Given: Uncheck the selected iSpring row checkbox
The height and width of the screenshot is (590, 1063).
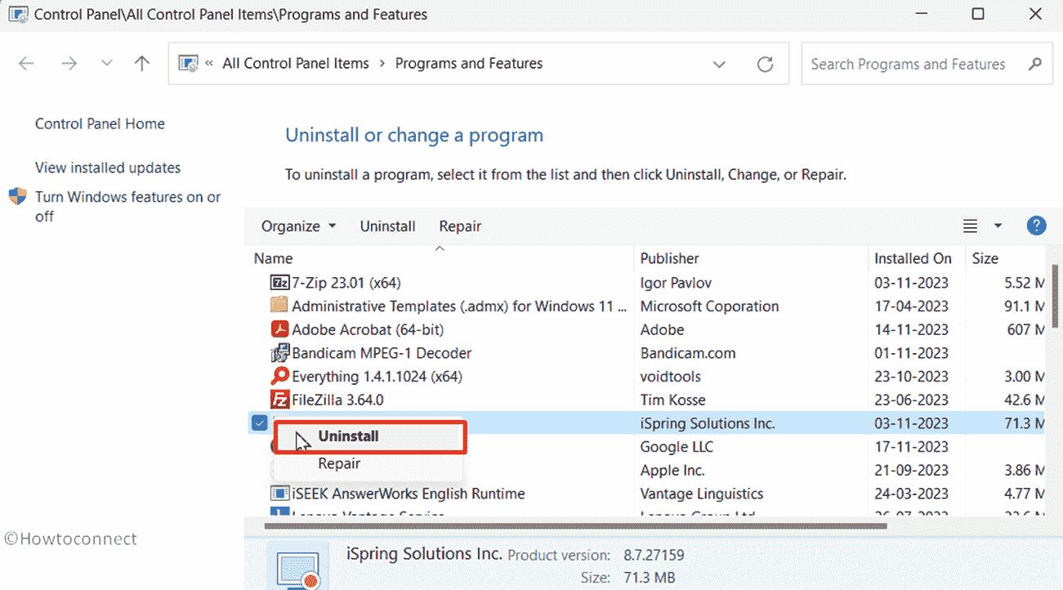Looking at the screenshot, I should (x=260, y=423).
